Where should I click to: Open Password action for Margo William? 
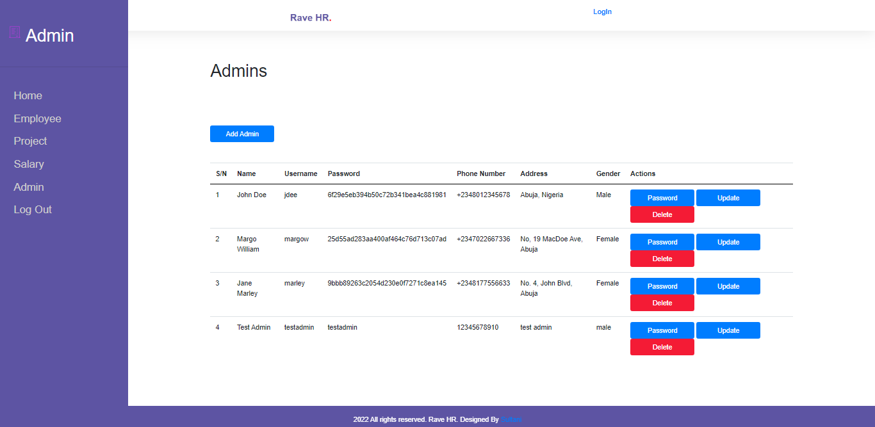(x=662, y=242)
